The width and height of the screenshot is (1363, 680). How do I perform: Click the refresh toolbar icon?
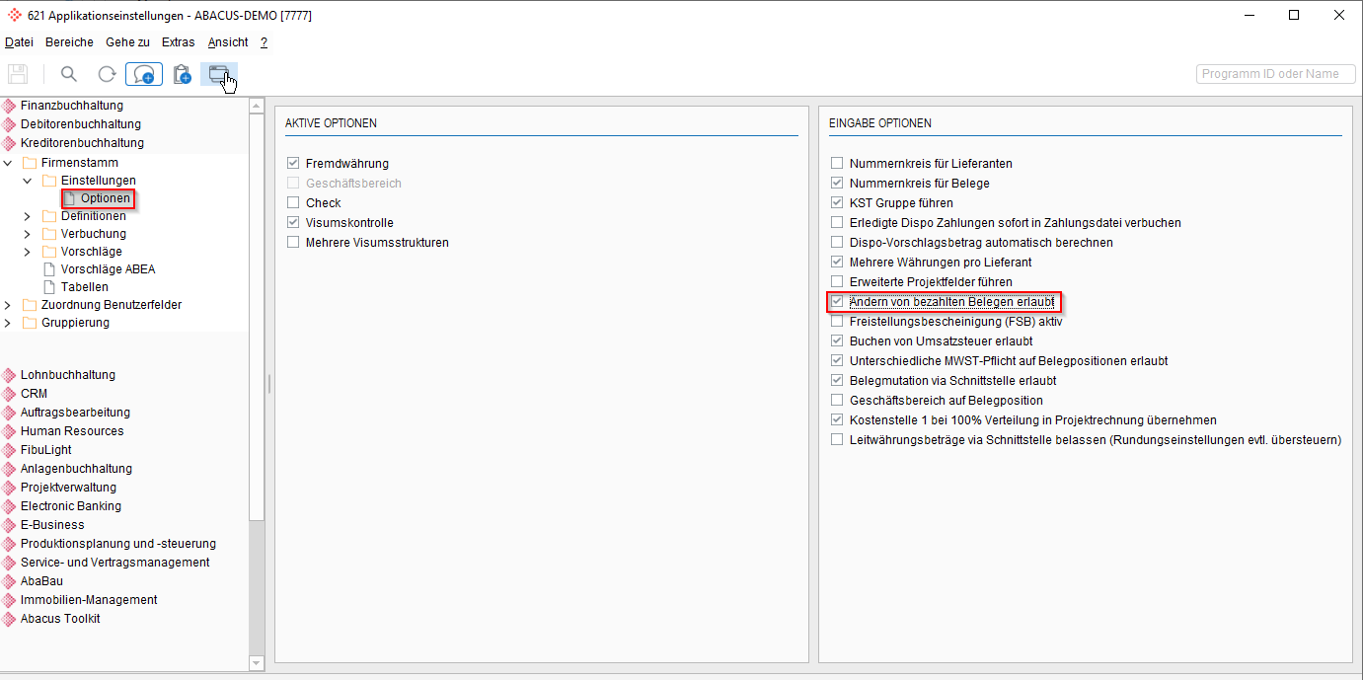107,74
